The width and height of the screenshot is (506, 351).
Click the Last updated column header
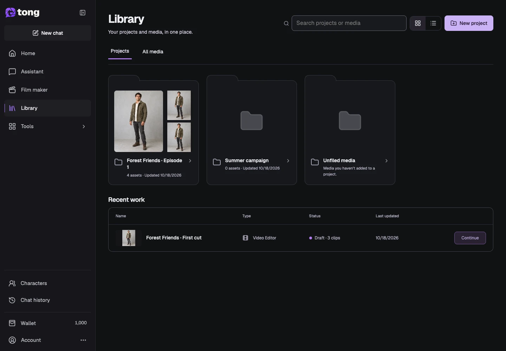387,216
